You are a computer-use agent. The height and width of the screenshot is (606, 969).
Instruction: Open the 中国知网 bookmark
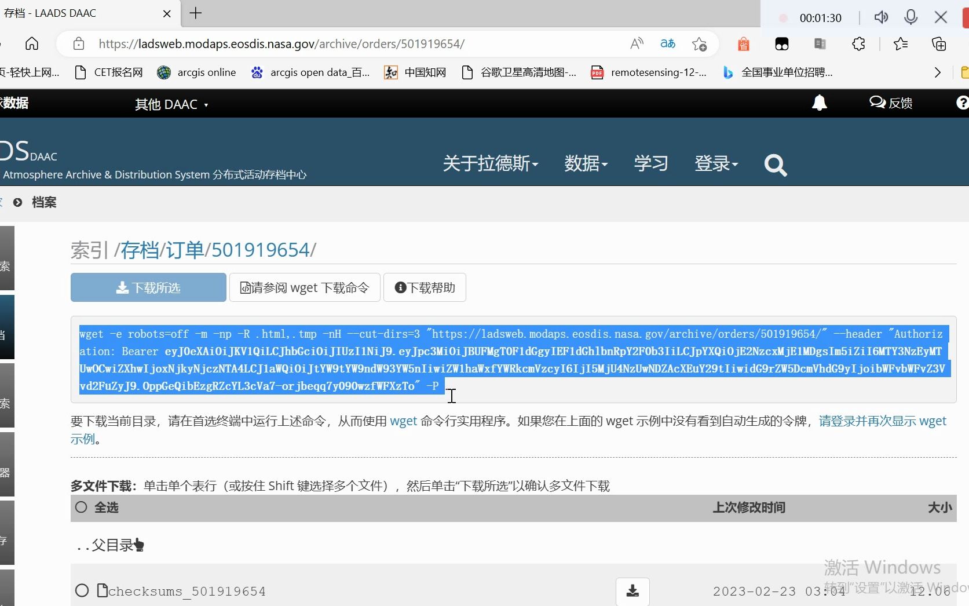(x=415, y=72)
